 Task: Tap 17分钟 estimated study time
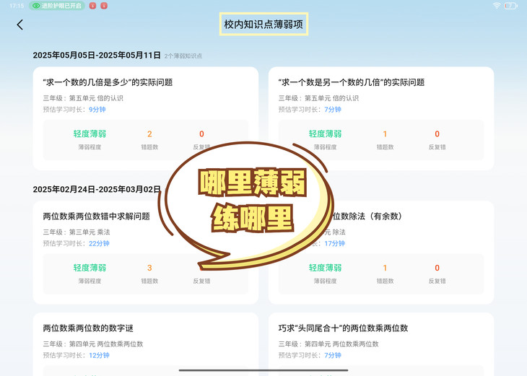[335, 244]
